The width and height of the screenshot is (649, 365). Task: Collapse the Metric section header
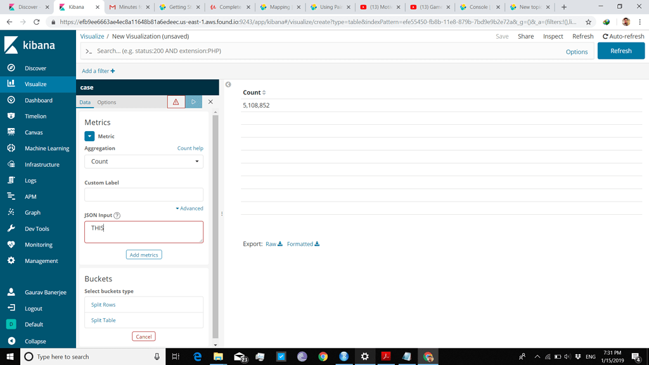tap(89, 136)
